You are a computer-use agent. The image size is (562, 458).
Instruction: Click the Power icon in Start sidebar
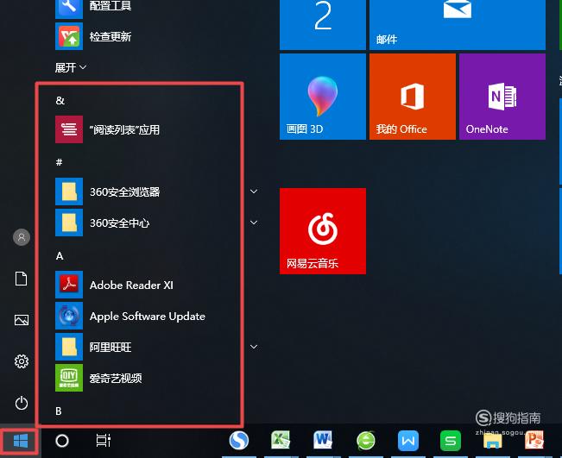pos(22,403)
